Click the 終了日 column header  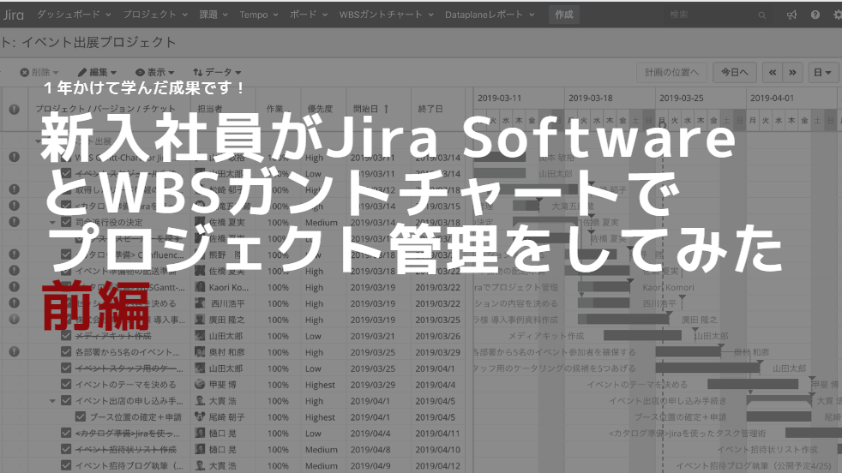[430, 109]
